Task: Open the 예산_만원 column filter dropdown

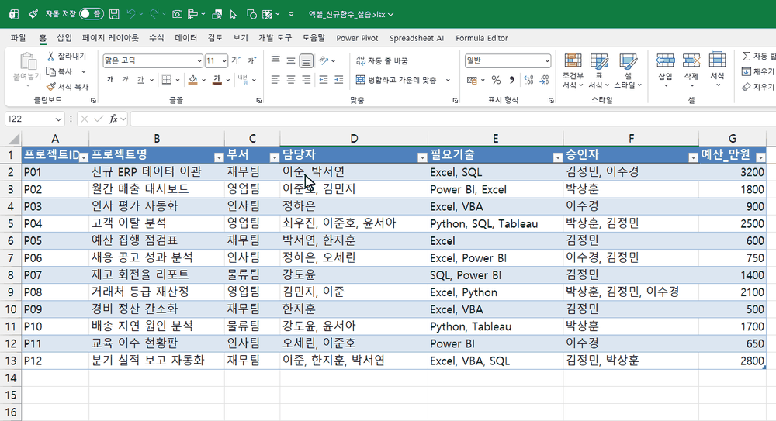Action: coord(760,157)
